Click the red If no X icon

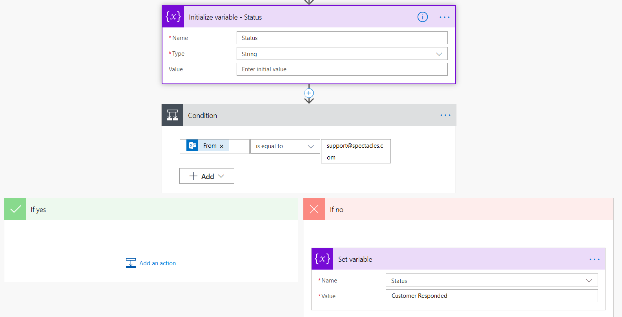click(x=314, y=209)
